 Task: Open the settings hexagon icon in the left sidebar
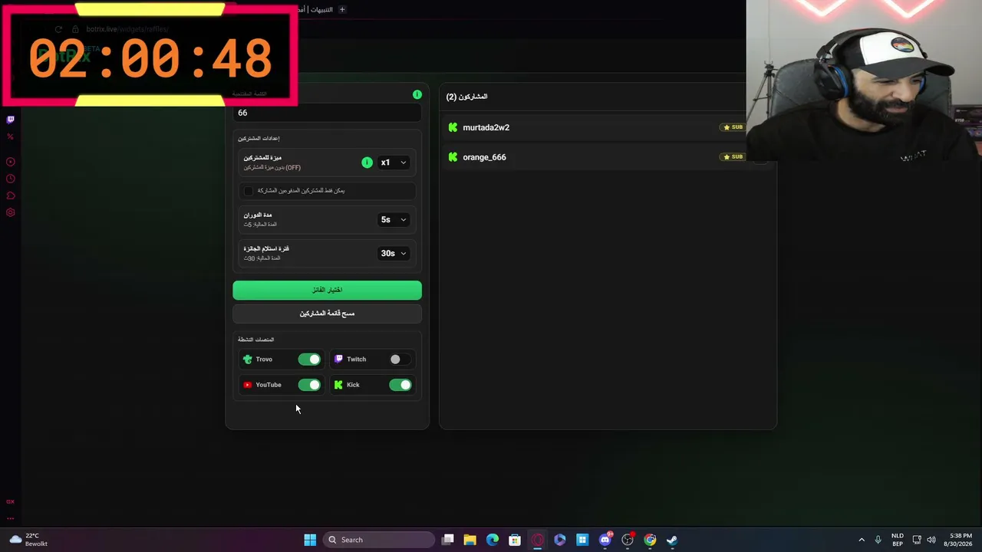click(11, 212)
